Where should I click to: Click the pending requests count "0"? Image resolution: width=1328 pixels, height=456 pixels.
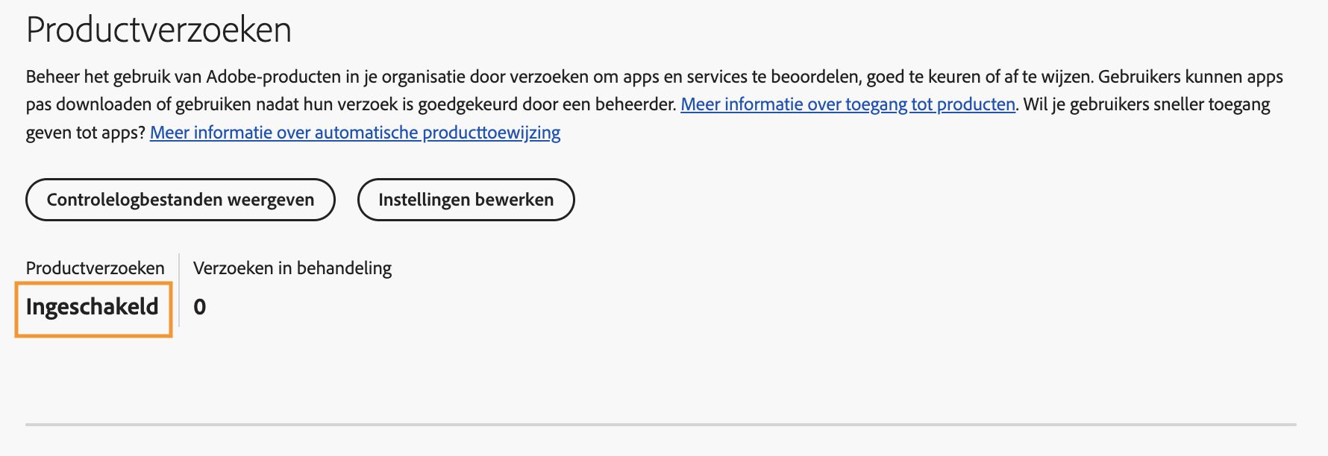coord(199,306)
